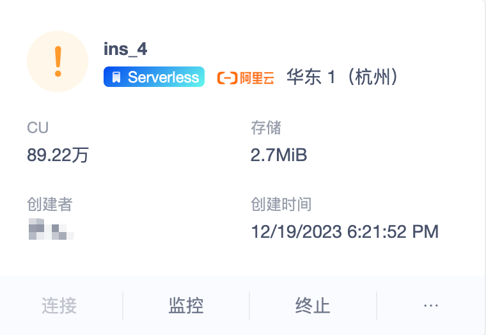Click the 存储 storage label
Screen dimensions: 486x335
click(x=266, y=128)
